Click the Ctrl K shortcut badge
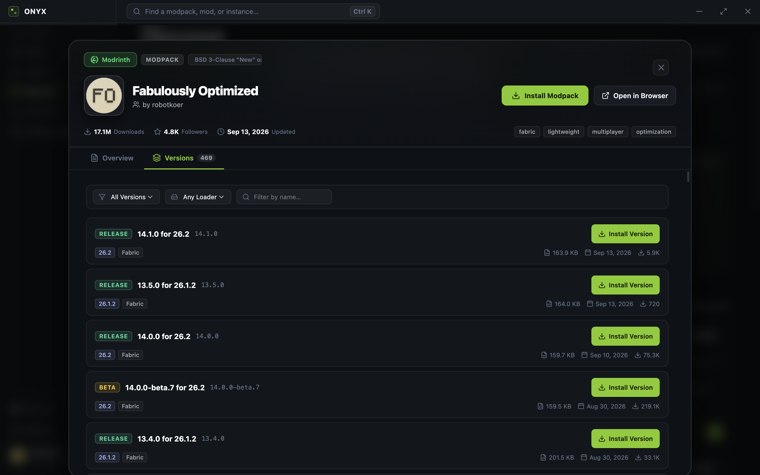 coord(362,12)
